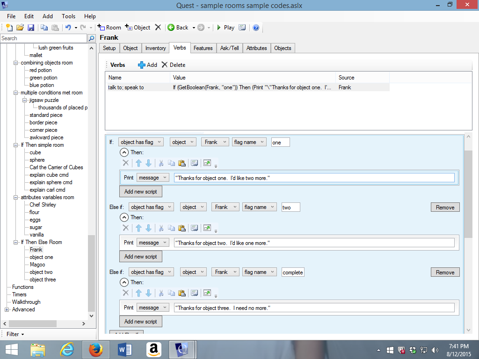Collapse the Then section under flag complete
Viewport: 479px width, 359px height.
123,282
